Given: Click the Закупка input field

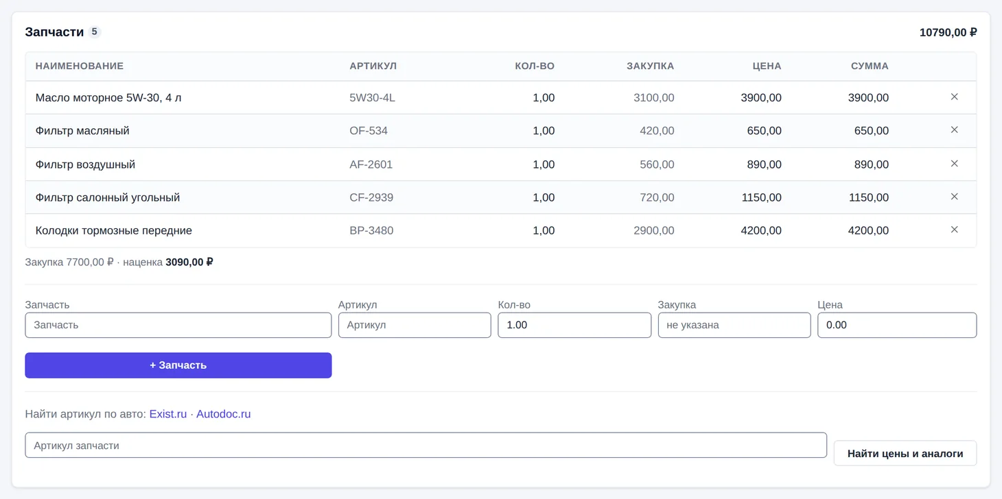Looking at the screenshot, I should pyautogui.click(x=734, y=325).
